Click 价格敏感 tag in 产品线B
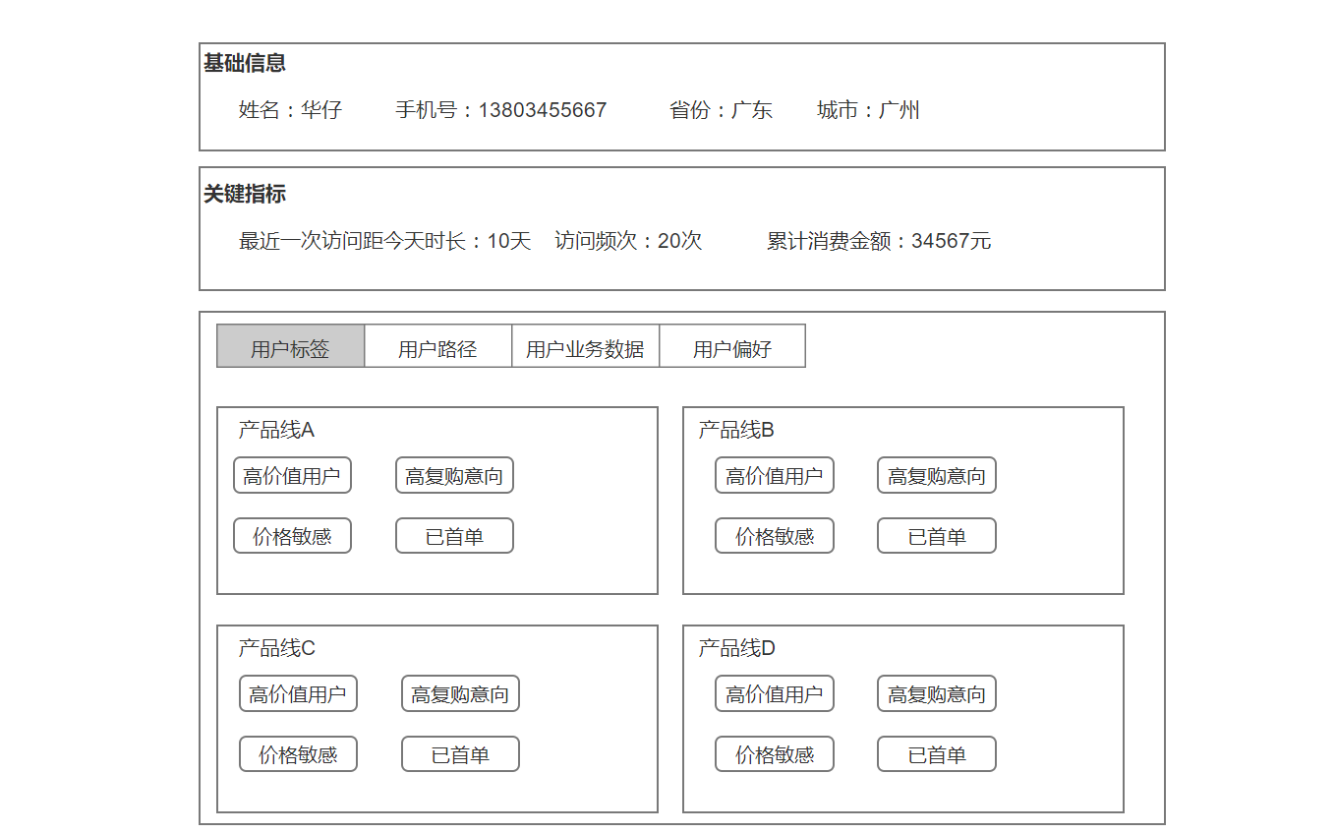The height and width of the screenshot is (834, 1335). click(x=775, y=536)
